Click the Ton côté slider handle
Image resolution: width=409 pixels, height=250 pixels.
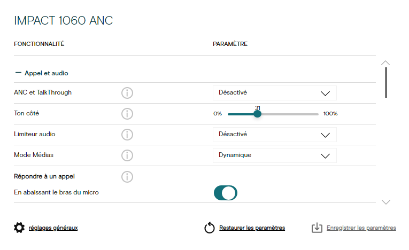pyautogui.click(x=258, y=114)
